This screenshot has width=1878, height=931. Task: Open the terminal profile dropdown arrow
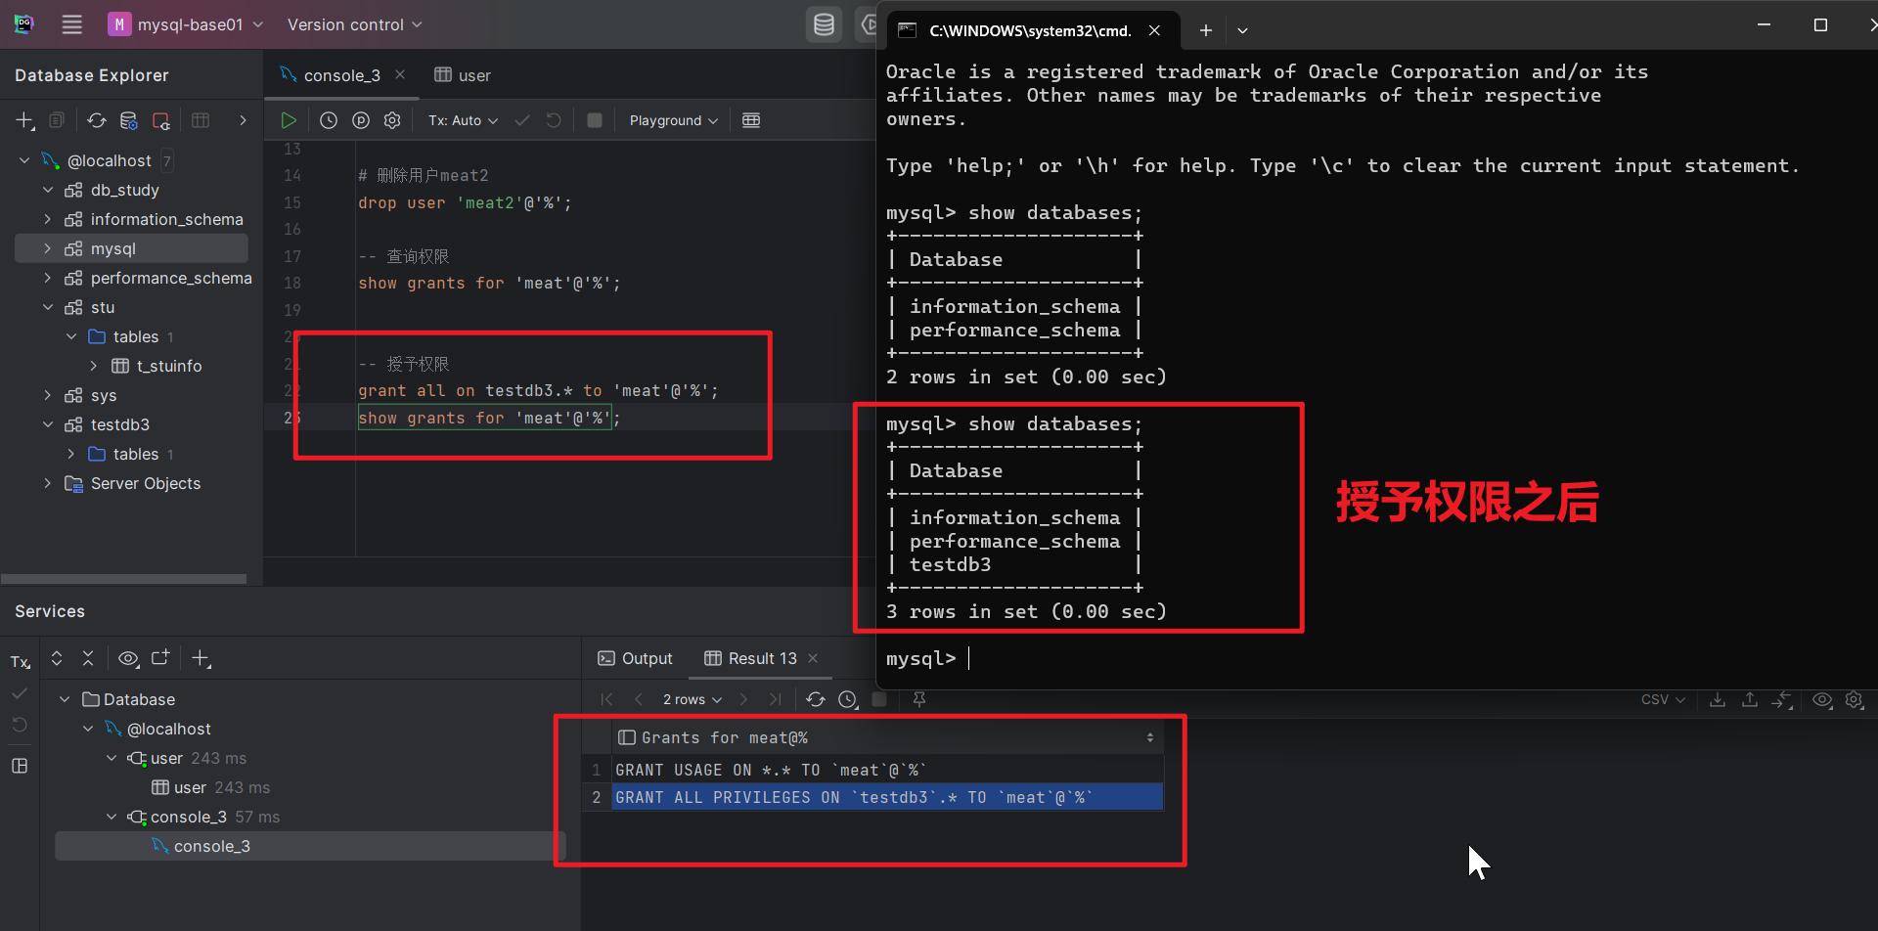click(1242, 30)
